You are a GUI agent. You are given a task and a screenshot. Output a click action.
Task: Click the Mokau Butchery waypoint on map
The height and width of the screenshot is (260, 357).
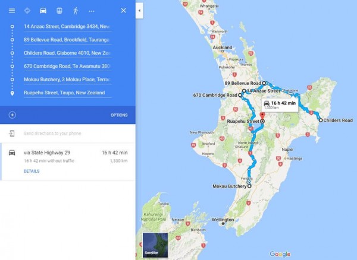(x=249, y=186)
